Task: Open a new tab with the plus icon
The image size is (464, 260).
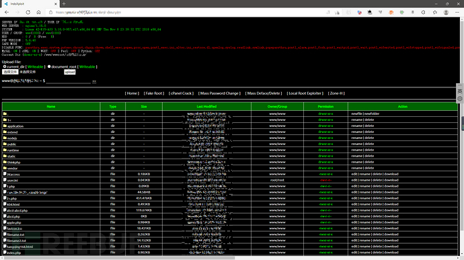Action: tap(64, 4)
